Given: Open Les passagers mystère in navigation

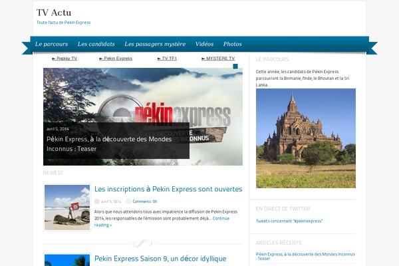Looking at the screenshot, I should [x=155, y=44].
